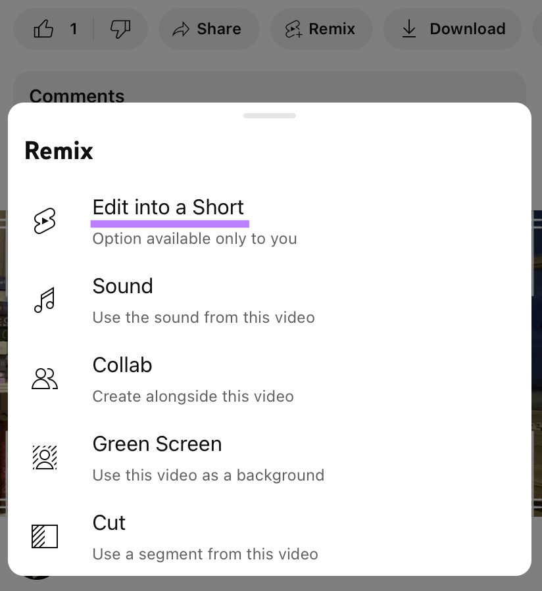The image size is (542, 591).
Task: Click the Share button
Action: tap(209, 29)
